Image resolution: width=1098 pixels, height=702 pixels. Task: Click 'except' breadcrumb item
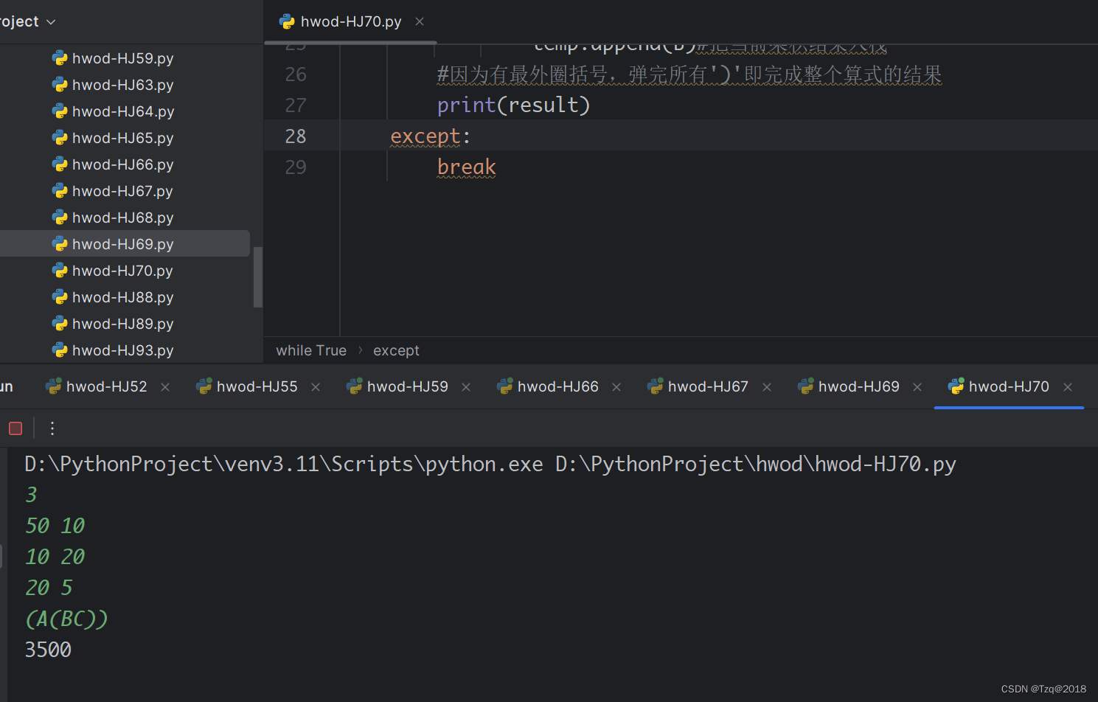click(396, 351)
